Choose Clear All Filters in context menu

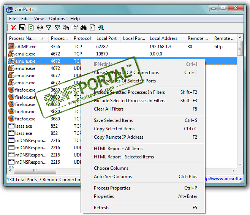point(143,109)
